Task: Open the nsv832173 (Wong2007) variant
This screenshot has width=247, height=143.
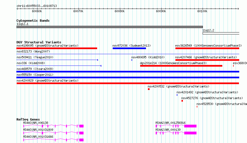Action: (33, 51)
